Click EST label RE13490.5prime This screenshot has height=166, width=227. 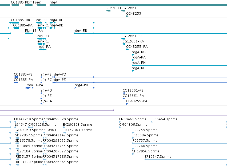tap(29, 162)
